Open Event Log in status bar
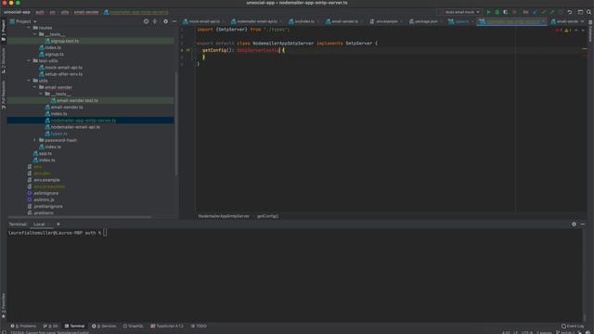Viewport: 594px width, 334px height. 573,326
